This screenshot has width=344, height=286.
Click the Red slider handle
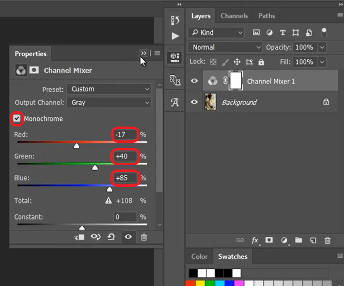tap(76, 146)
